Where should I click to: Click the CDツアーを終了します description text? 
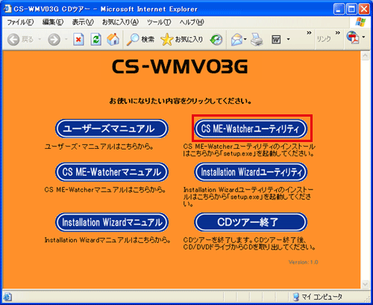click(x=249, y=244)
